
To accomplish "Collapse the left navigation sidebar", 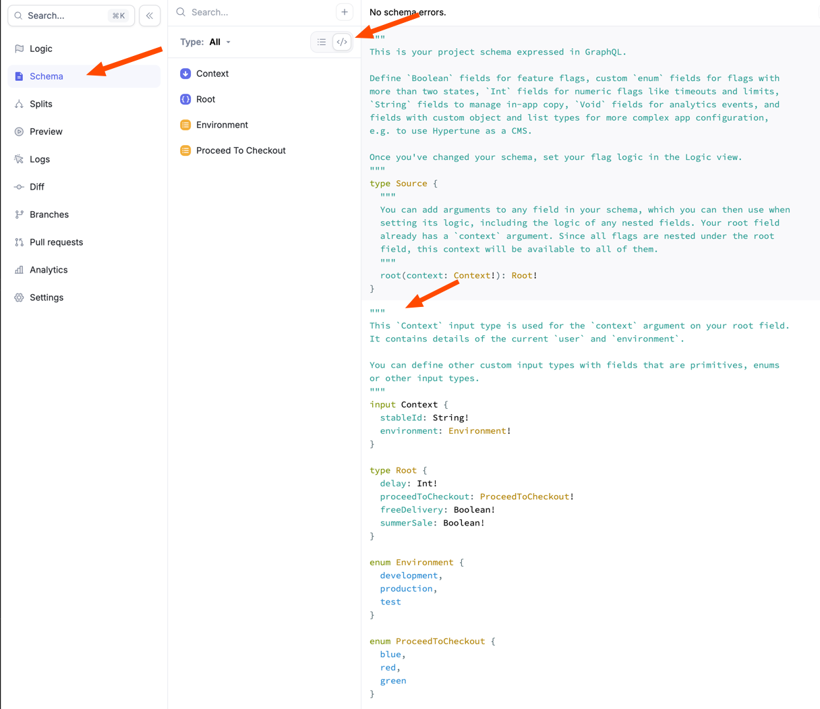I will [x=150, y=16].
